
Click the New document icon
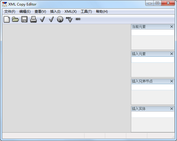[x=6, y=20]
